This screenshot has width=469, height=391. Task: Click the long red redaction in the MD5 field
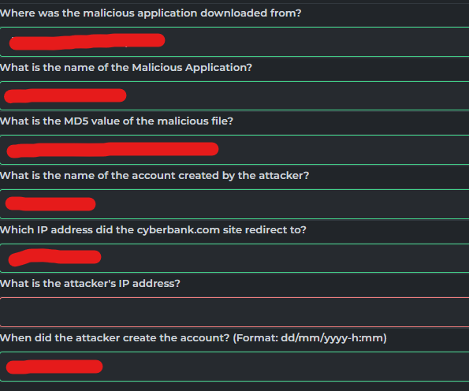click(x=113, y=150)
